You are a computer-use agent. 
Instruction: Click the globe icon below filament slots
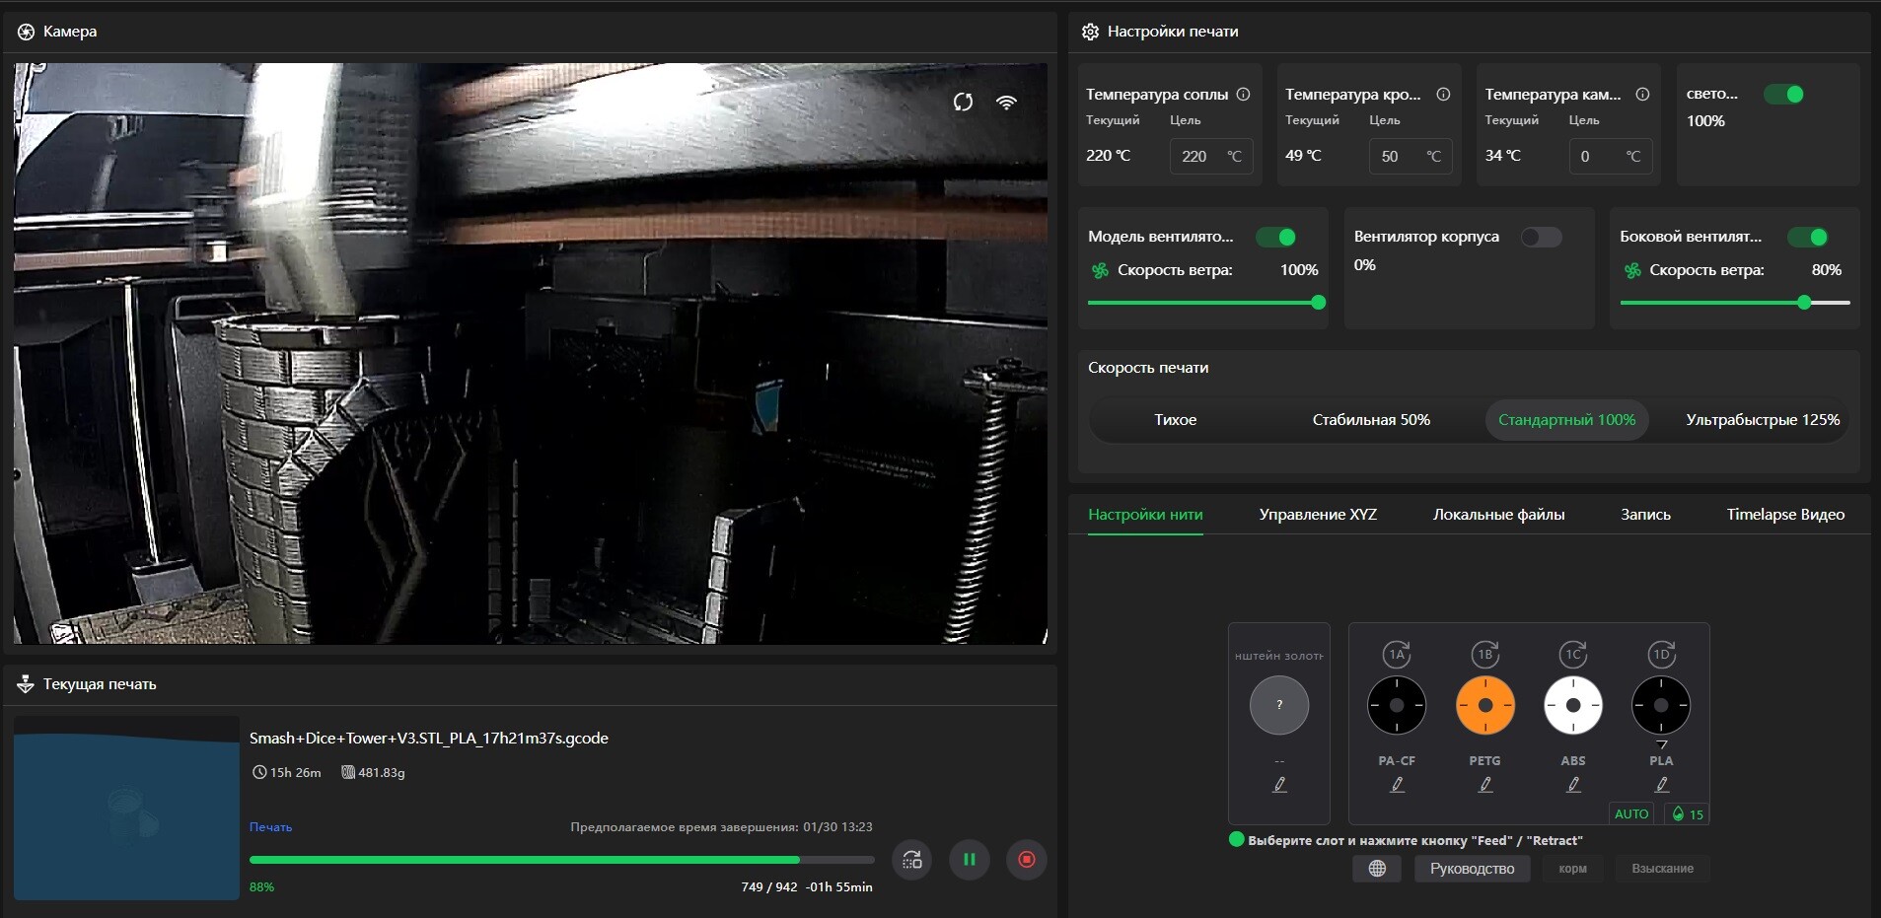(1377, 869)
